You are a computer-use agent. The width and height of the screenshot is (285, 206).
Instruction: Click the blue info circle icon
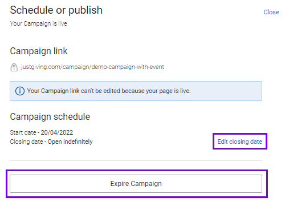coord(20,91)
